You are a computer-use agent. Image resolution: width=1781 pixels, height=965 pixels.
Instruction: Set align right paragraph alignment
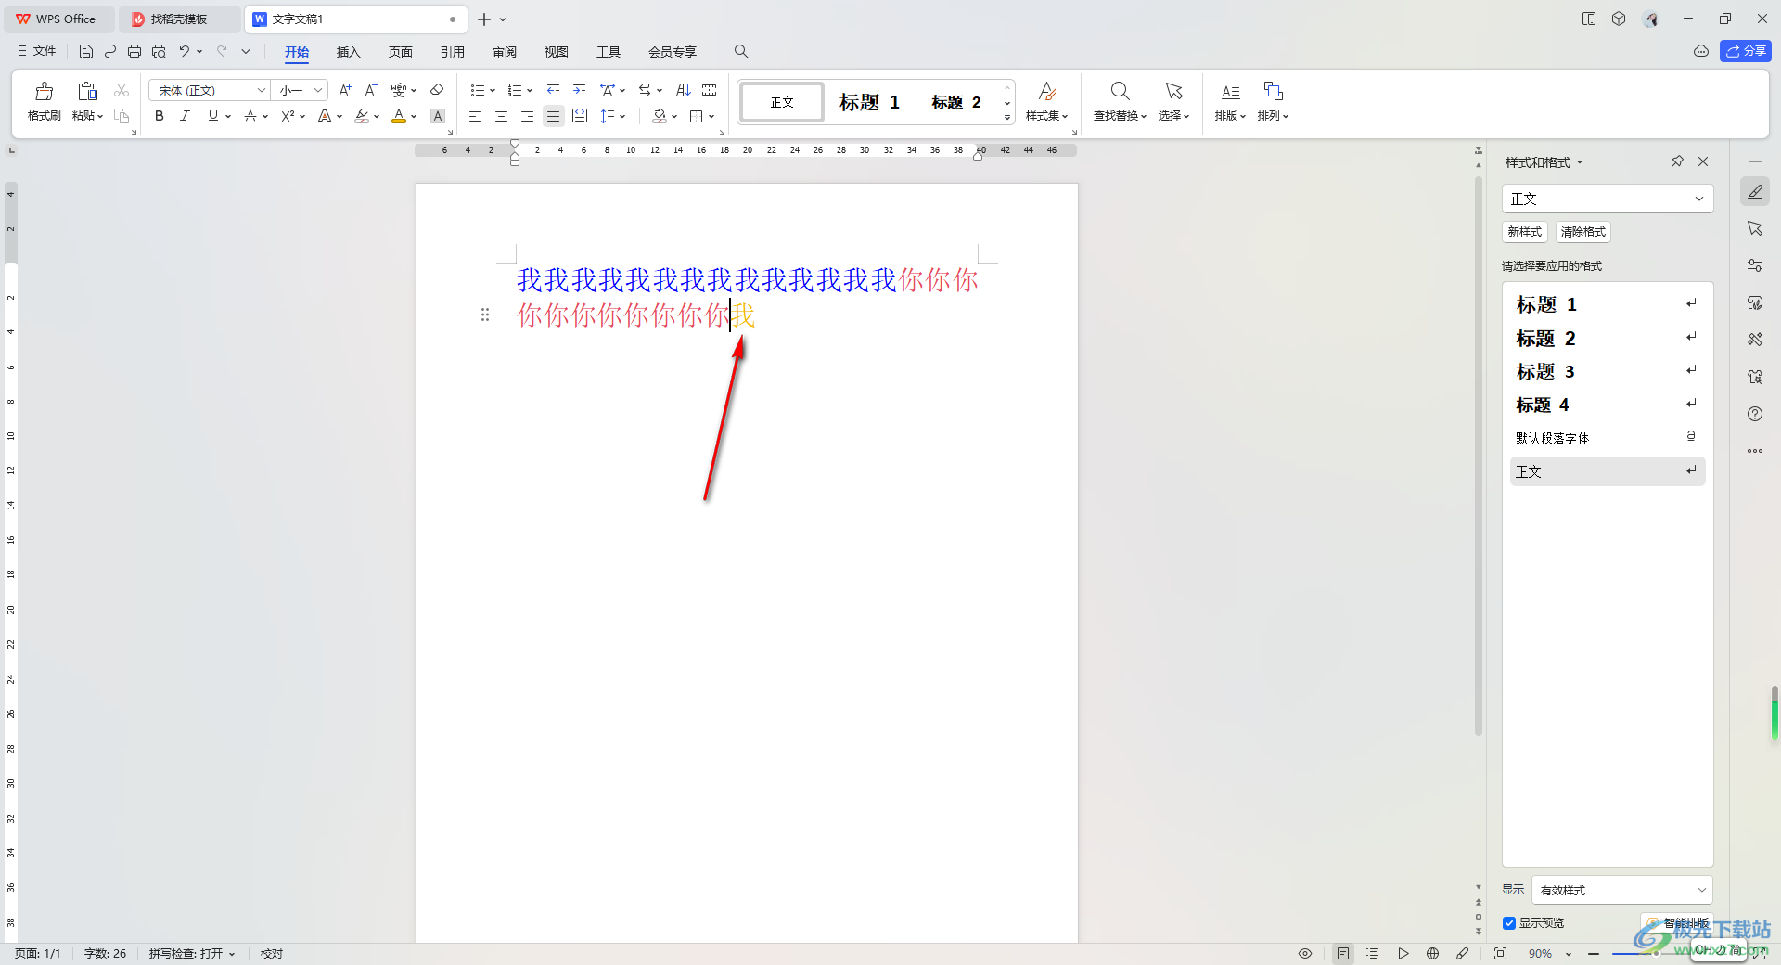coord(527,116)
